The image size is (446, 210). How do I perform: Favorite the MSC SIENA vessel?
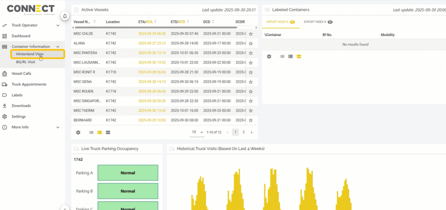[250, 81]
